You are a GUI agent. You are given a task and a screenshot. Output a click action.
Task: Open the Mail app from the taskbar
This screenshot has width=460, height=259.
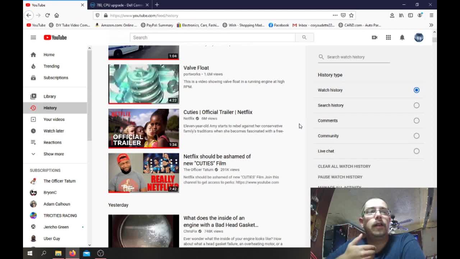[x=86, y=253]
